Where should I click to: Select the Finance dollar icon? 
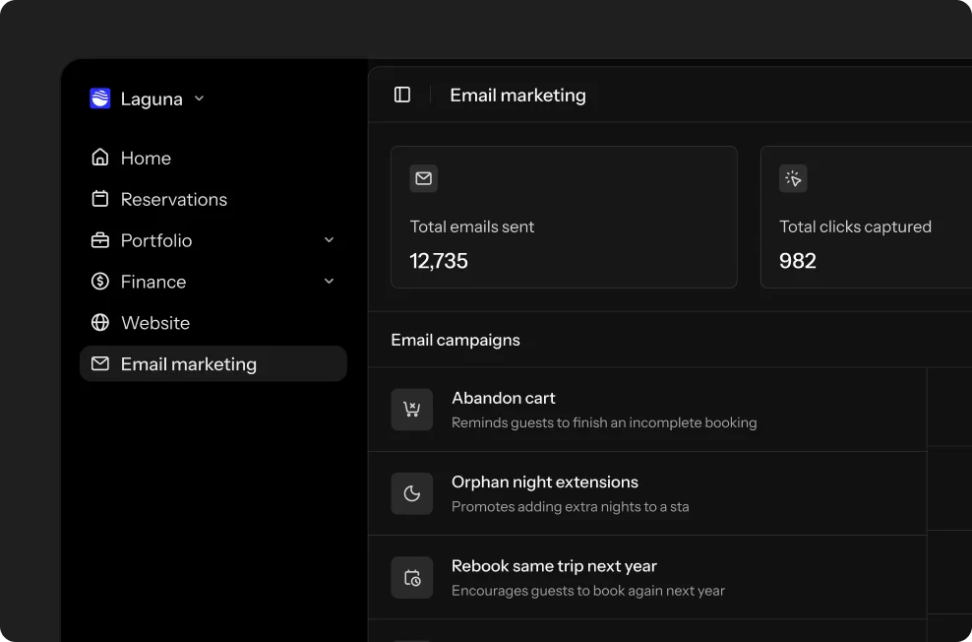pos(99,282)
